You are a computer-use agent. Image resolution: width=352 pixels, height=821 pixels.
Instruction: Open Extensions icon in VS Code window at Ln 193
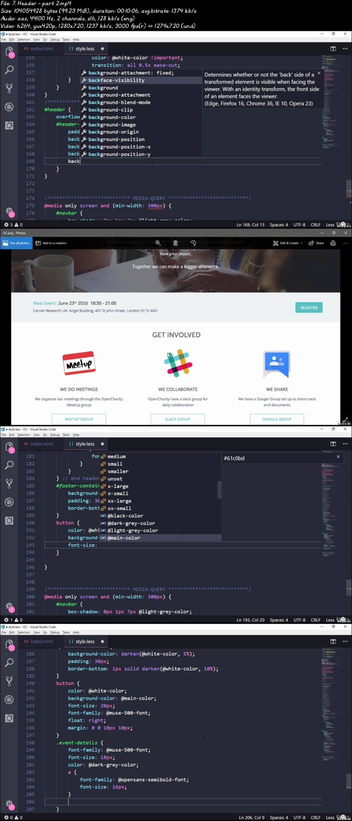point(9,521)
